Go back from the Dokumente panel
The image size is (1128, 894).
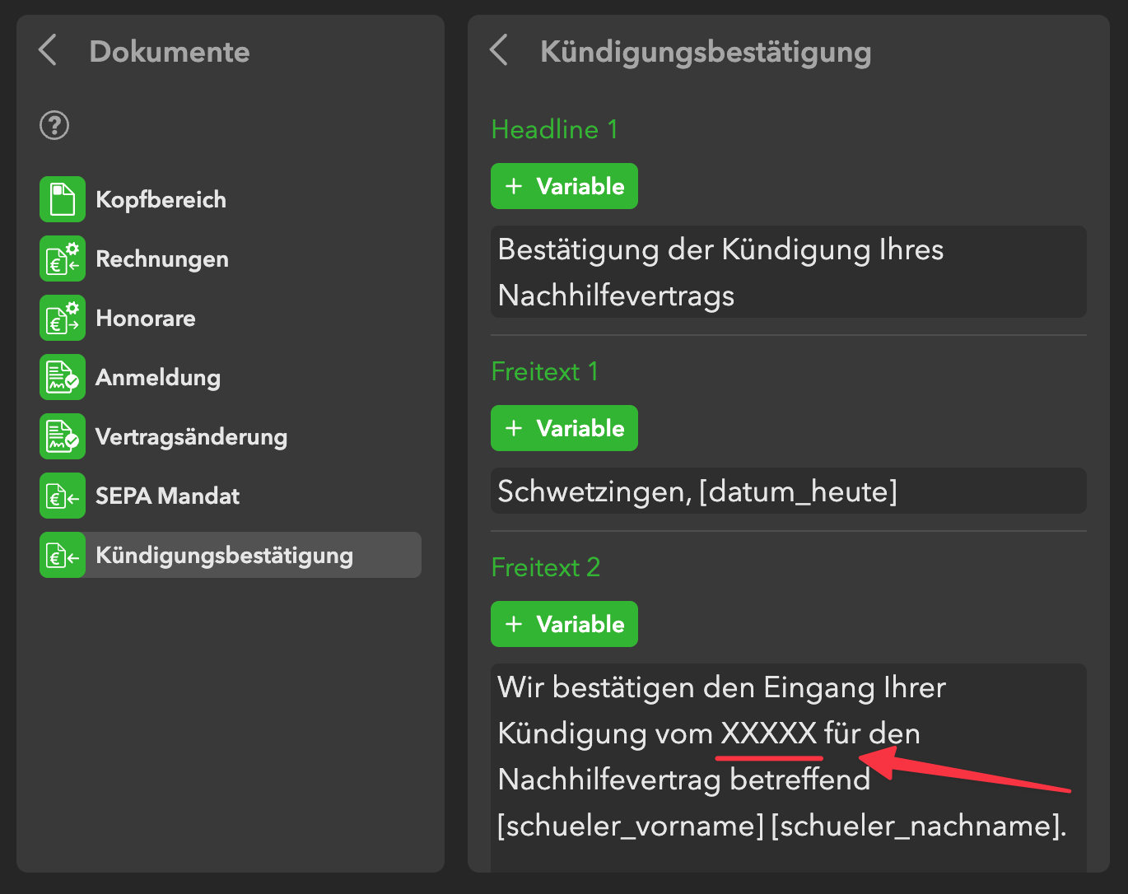48,50
